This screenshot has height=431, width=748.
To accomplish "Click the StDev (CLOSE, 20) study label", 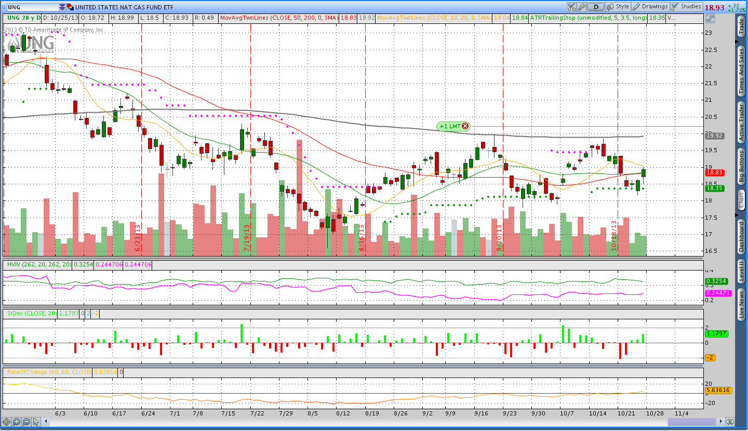I will (31, 314).
